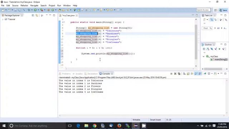Click the Cortana search box
This screenshot has height=129, width=229.
[x=37, y=126]
